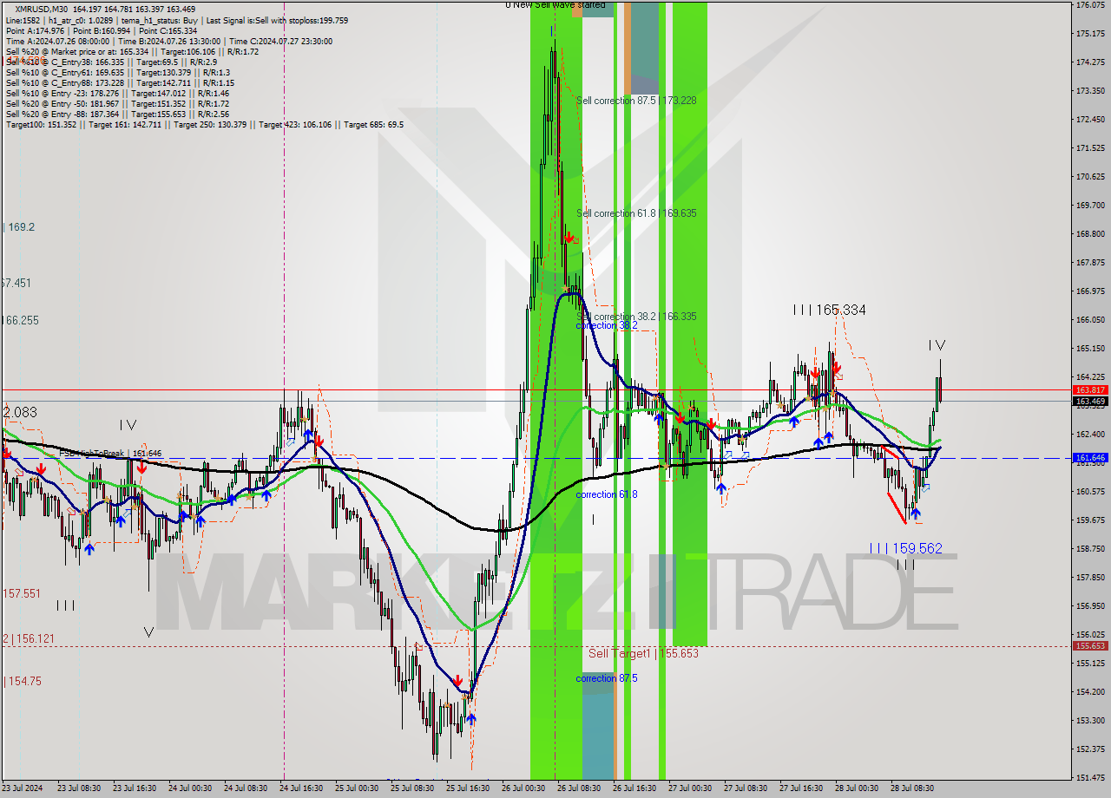This screenshot has height=798, width=1111.
Task: Select the 'Sell correction 38.2 | 166.335' label
Action: (x=636, y=317)
